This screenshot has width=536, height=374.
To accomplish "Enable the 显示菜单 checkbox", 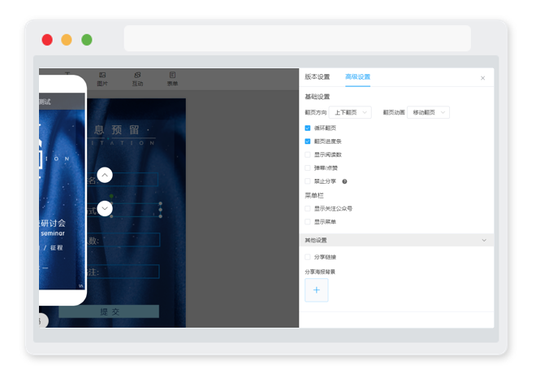I will pyautogui.click(x=308, y=222).
